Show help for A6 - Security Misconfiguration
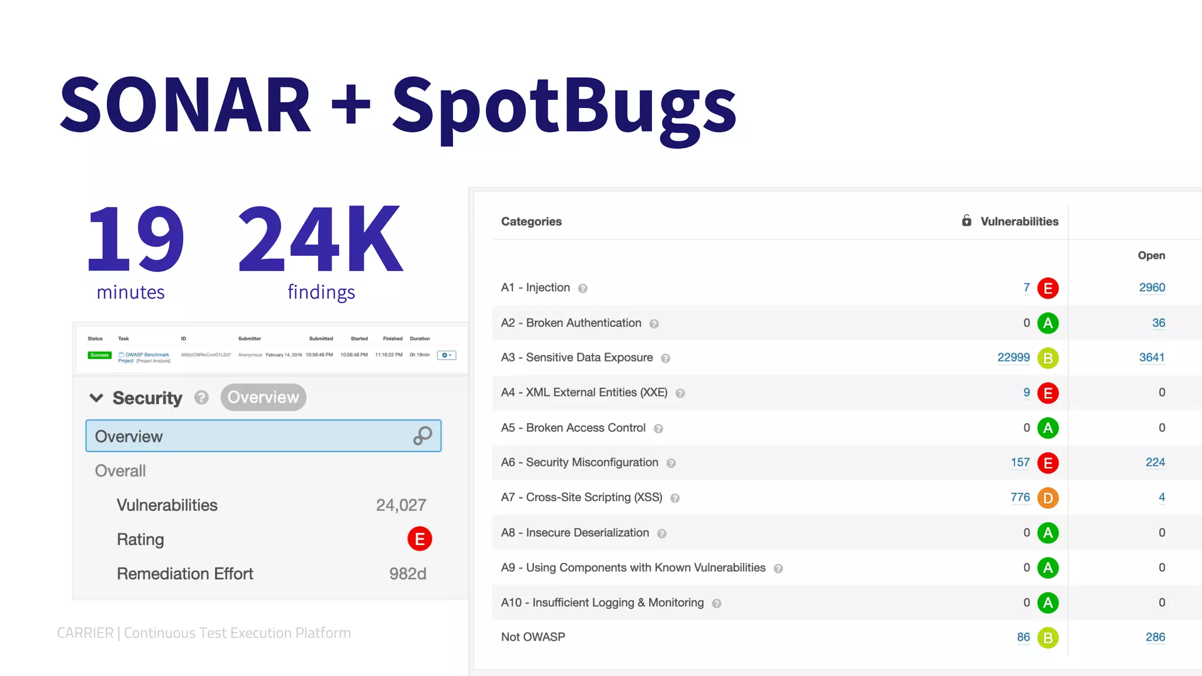Screen dimensions: 1202x676 [671, 463]
